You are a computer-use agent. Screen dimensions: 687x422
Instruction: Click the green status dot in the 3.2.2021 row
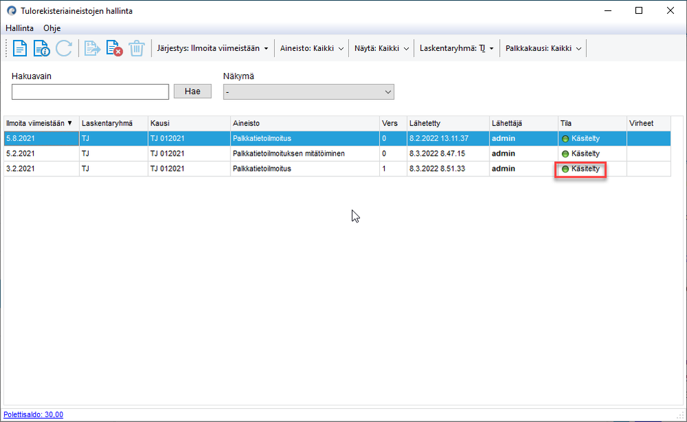click(x=565, y=169)
